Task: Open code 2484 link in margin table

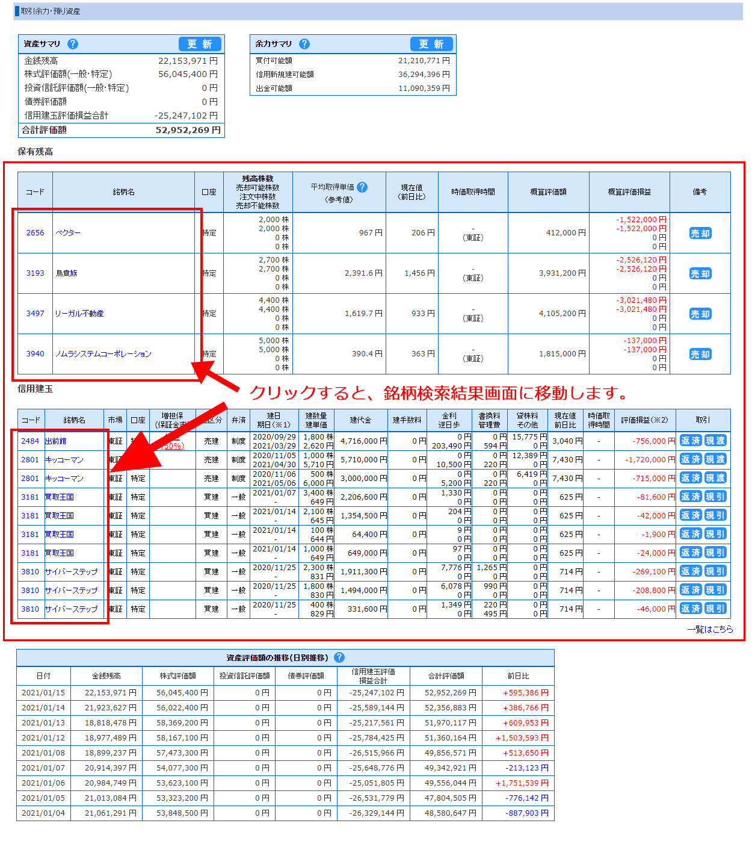Action: tap(30, 441)
